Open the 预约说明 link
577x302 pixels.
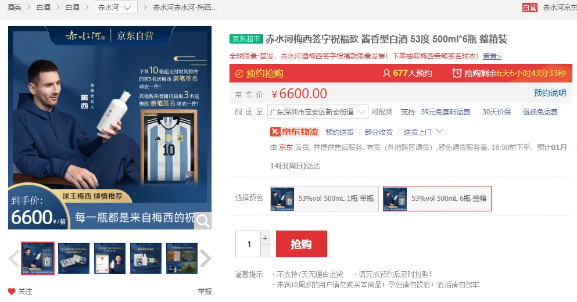pos(550,93)
